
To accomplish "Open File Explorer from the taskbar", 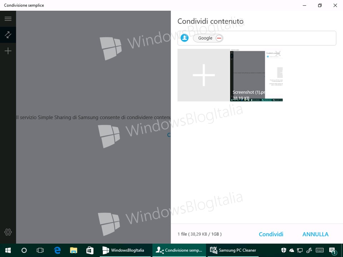I will [74, 250].
